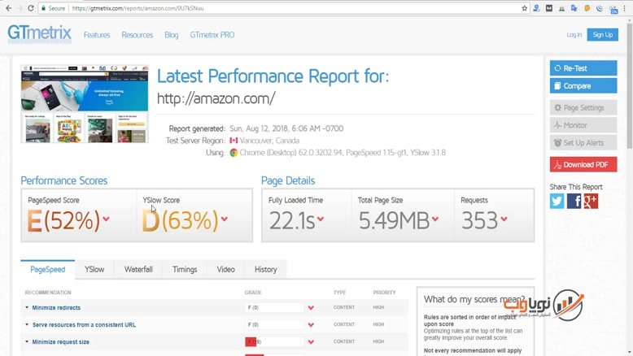
Task: Switch to the Timings tab
Action: coord(185,269)
